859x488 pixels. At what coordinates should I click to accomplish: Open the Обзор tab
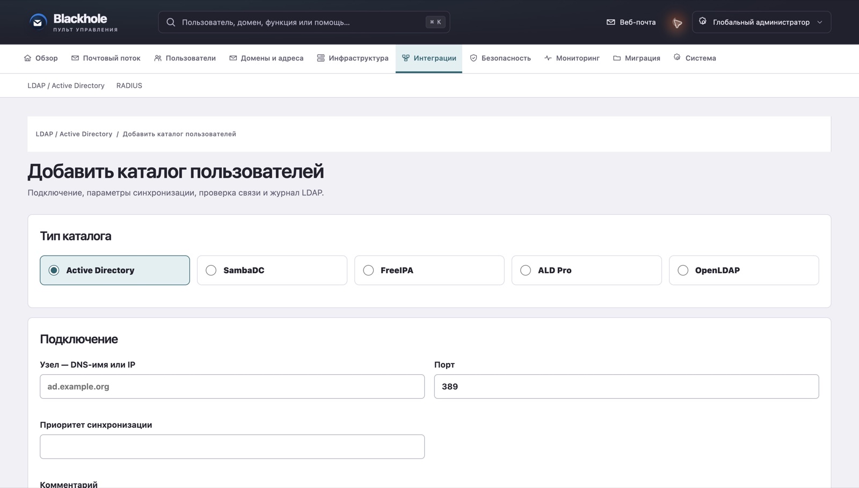tap(41, 58)
